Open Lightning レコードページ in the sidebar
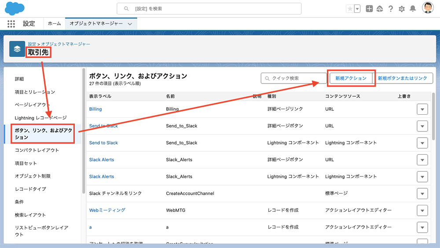Image resolution: width=440 pixels, height=248 pixels. click(40, 118)
